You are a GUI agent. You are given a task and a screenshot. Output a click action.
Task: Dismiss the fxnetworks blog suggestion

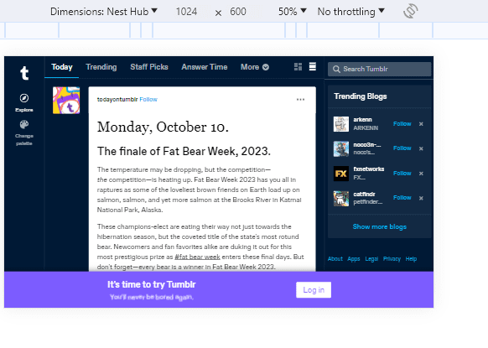pos(421,174)
